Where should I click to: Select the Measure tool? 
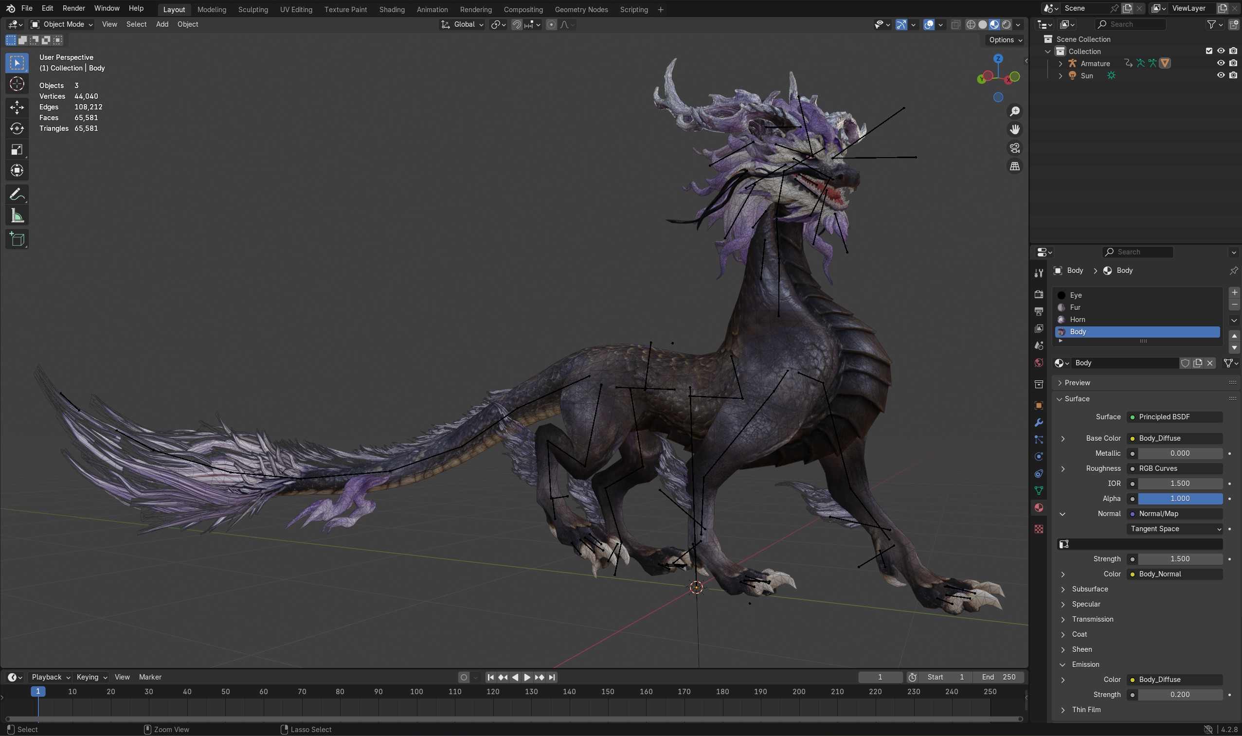(17, 216)
